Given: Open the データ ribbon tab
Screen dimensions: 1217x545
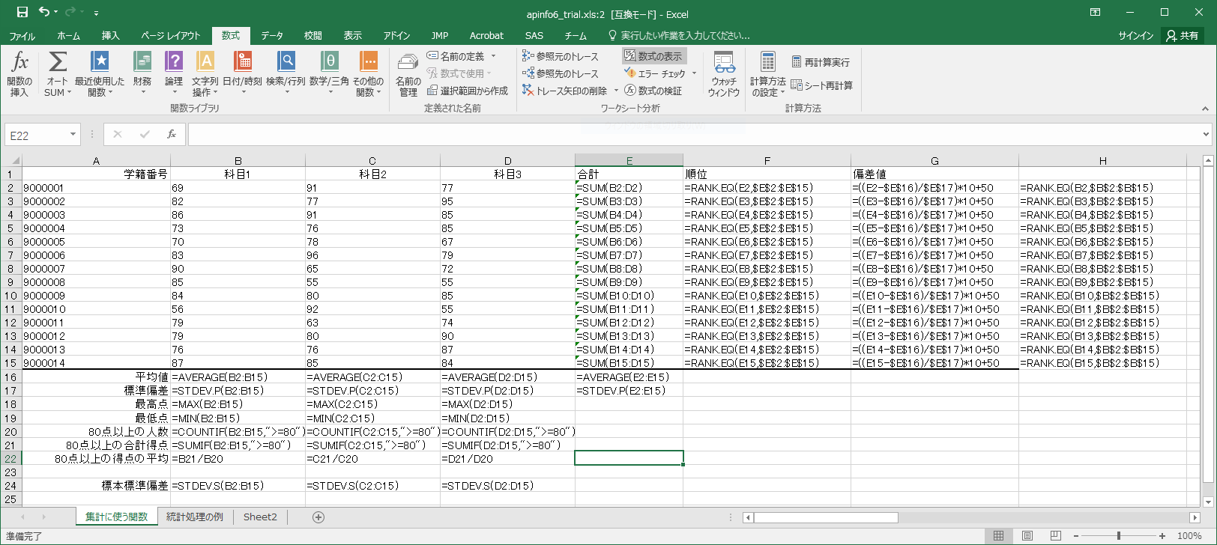Looking at the screenshot, I should (271, 35).
